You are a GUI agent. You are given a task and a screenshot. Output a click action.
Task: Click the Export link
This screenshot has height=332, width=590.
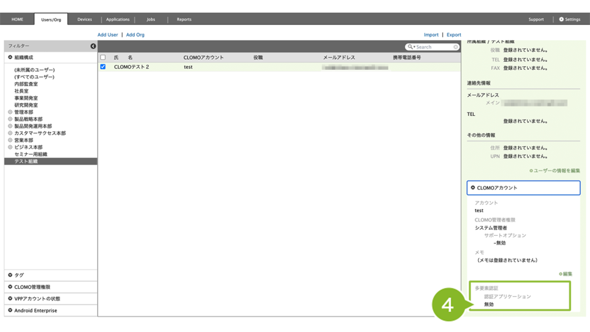[454, 35]
